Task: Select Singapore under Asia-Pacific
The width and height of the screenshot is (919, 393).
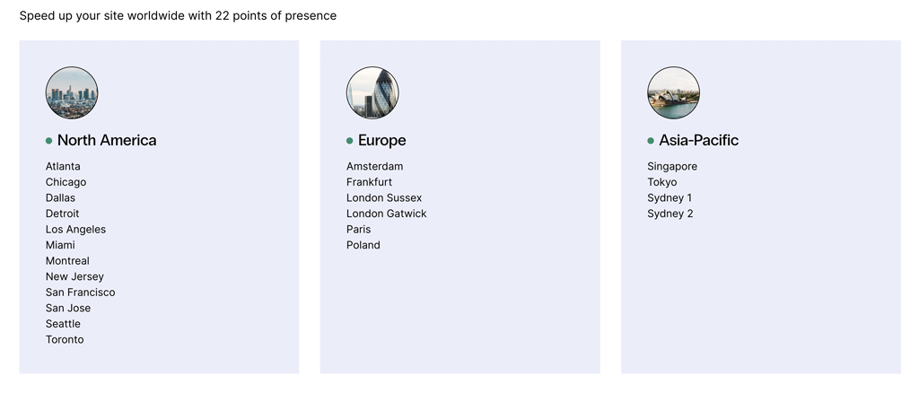Action: pyautogui.click(x=672, y=166)
